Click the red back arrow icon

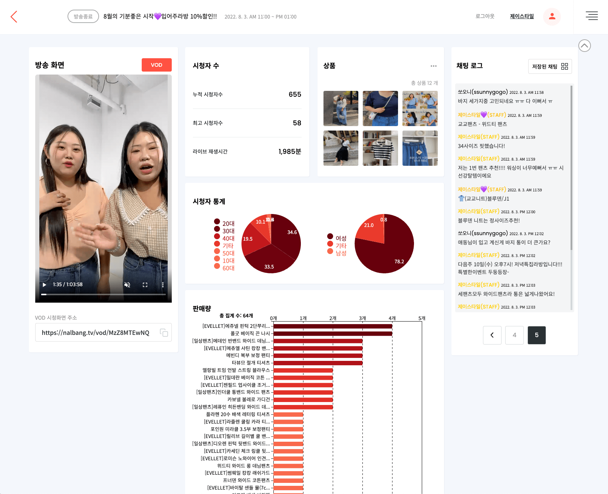tap(14, 17)
